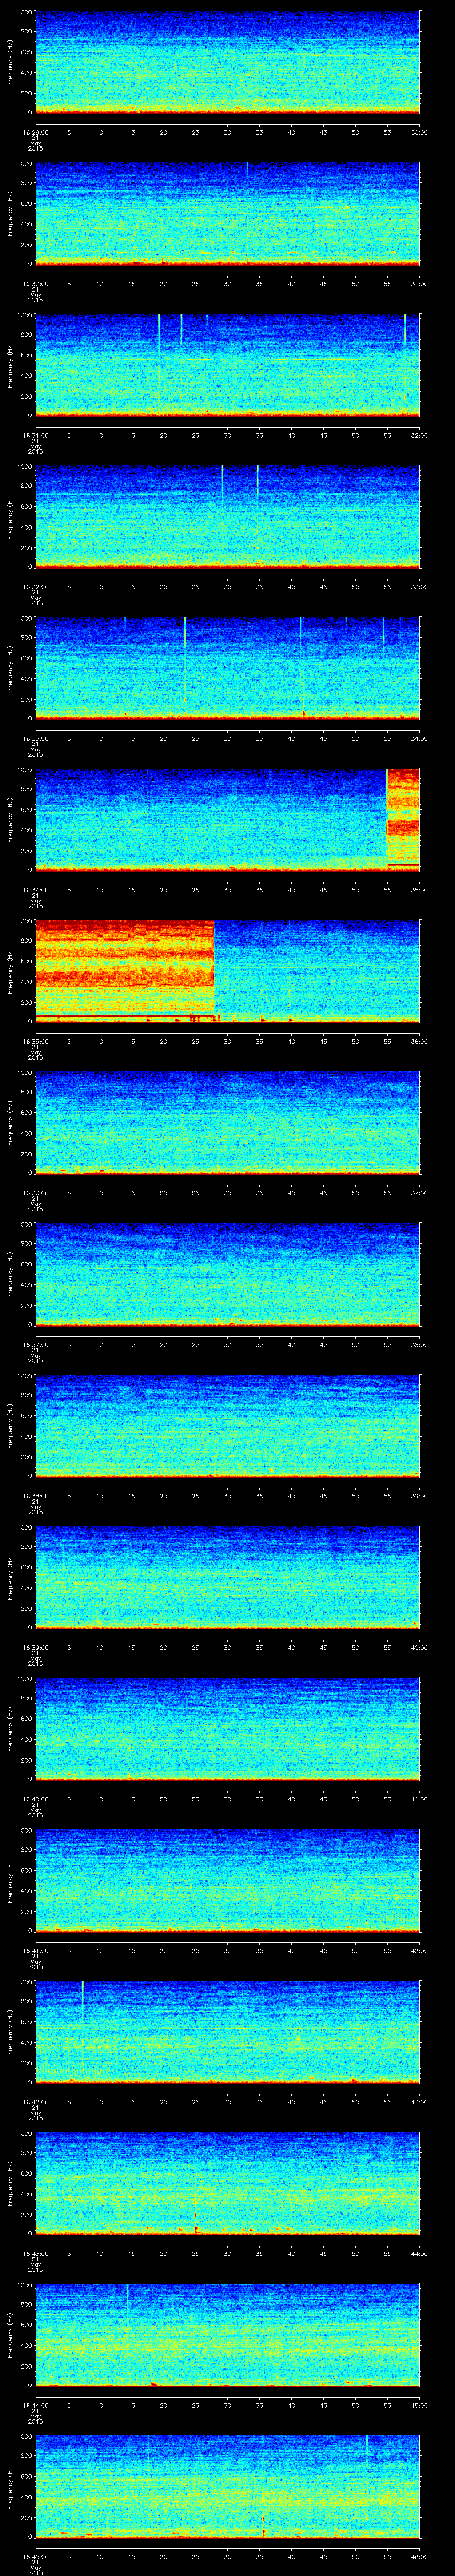Click the 16:36:00 start time label
This screenshot has width=455, height=2576.
click(x=36, y=1193)
